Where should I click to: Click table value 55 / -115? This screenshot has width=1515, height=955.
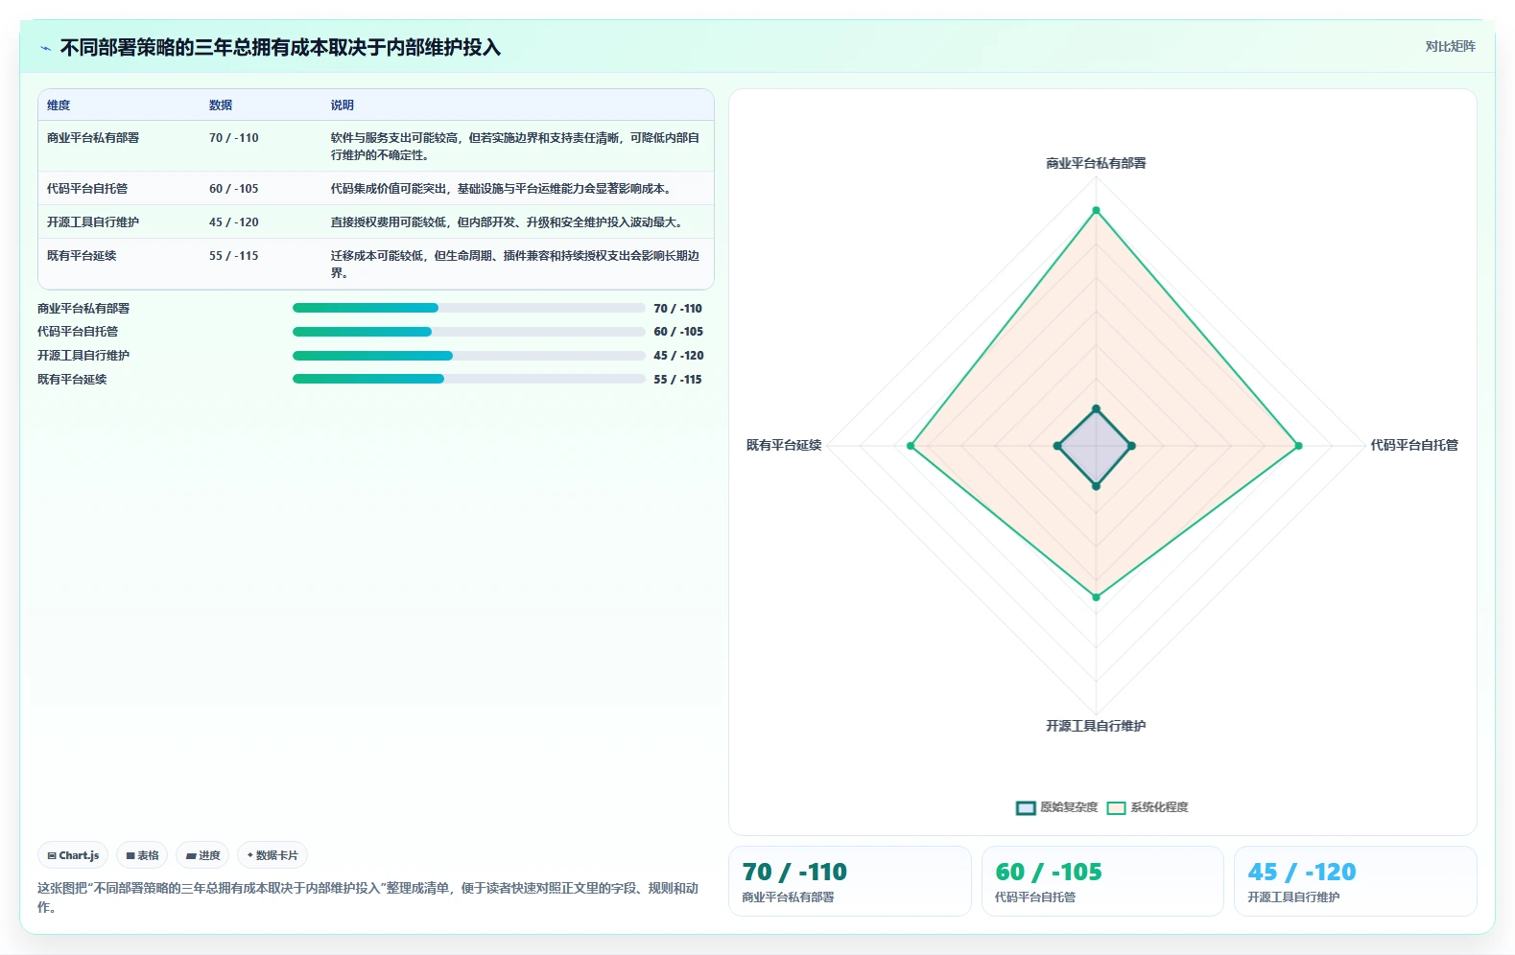(x=234, y=256)
